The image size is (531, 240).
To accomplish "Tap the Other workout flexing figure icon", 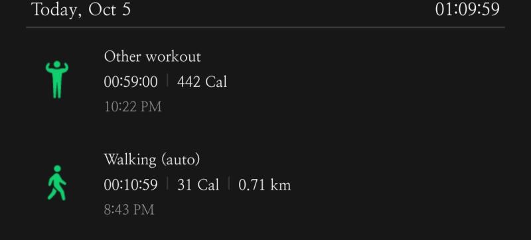I will (x=57, y=80).
